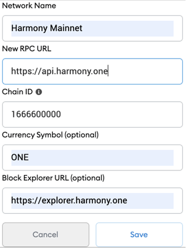This screenshot has width=186, height=248.
Task: Save the Harmony network settings
Action: coord(139,235)
